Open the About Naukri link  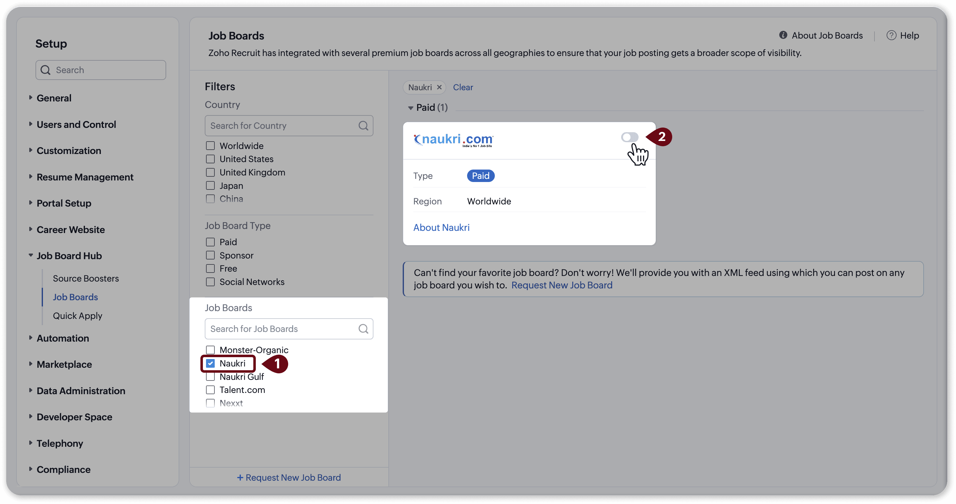(441, 227)
